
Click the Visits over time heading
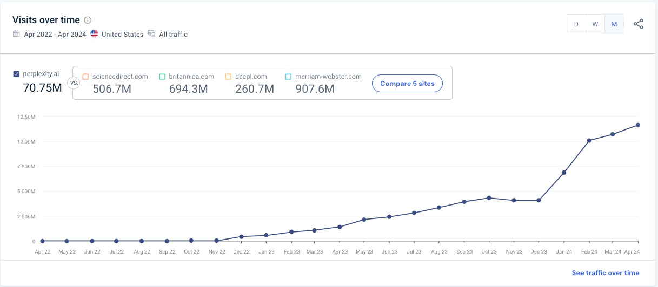point(46,20)
